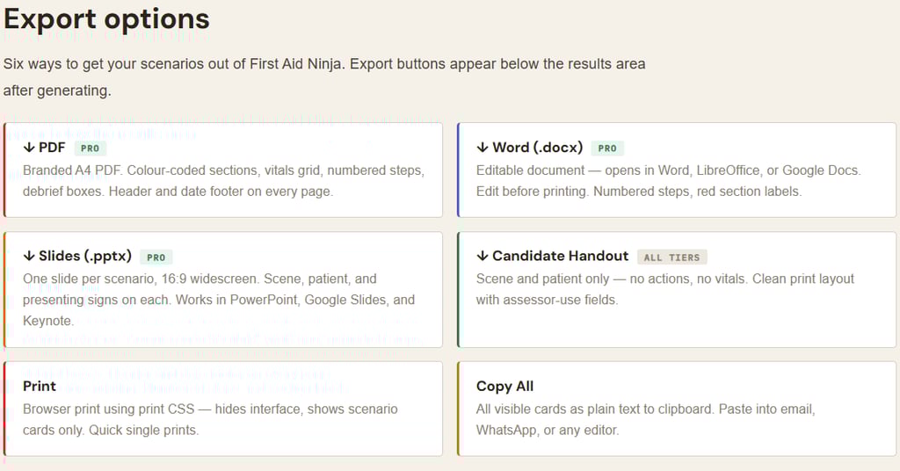The image size is (900, 471).
Task: Click the One slide per scenario description
Action: (218, 300)
